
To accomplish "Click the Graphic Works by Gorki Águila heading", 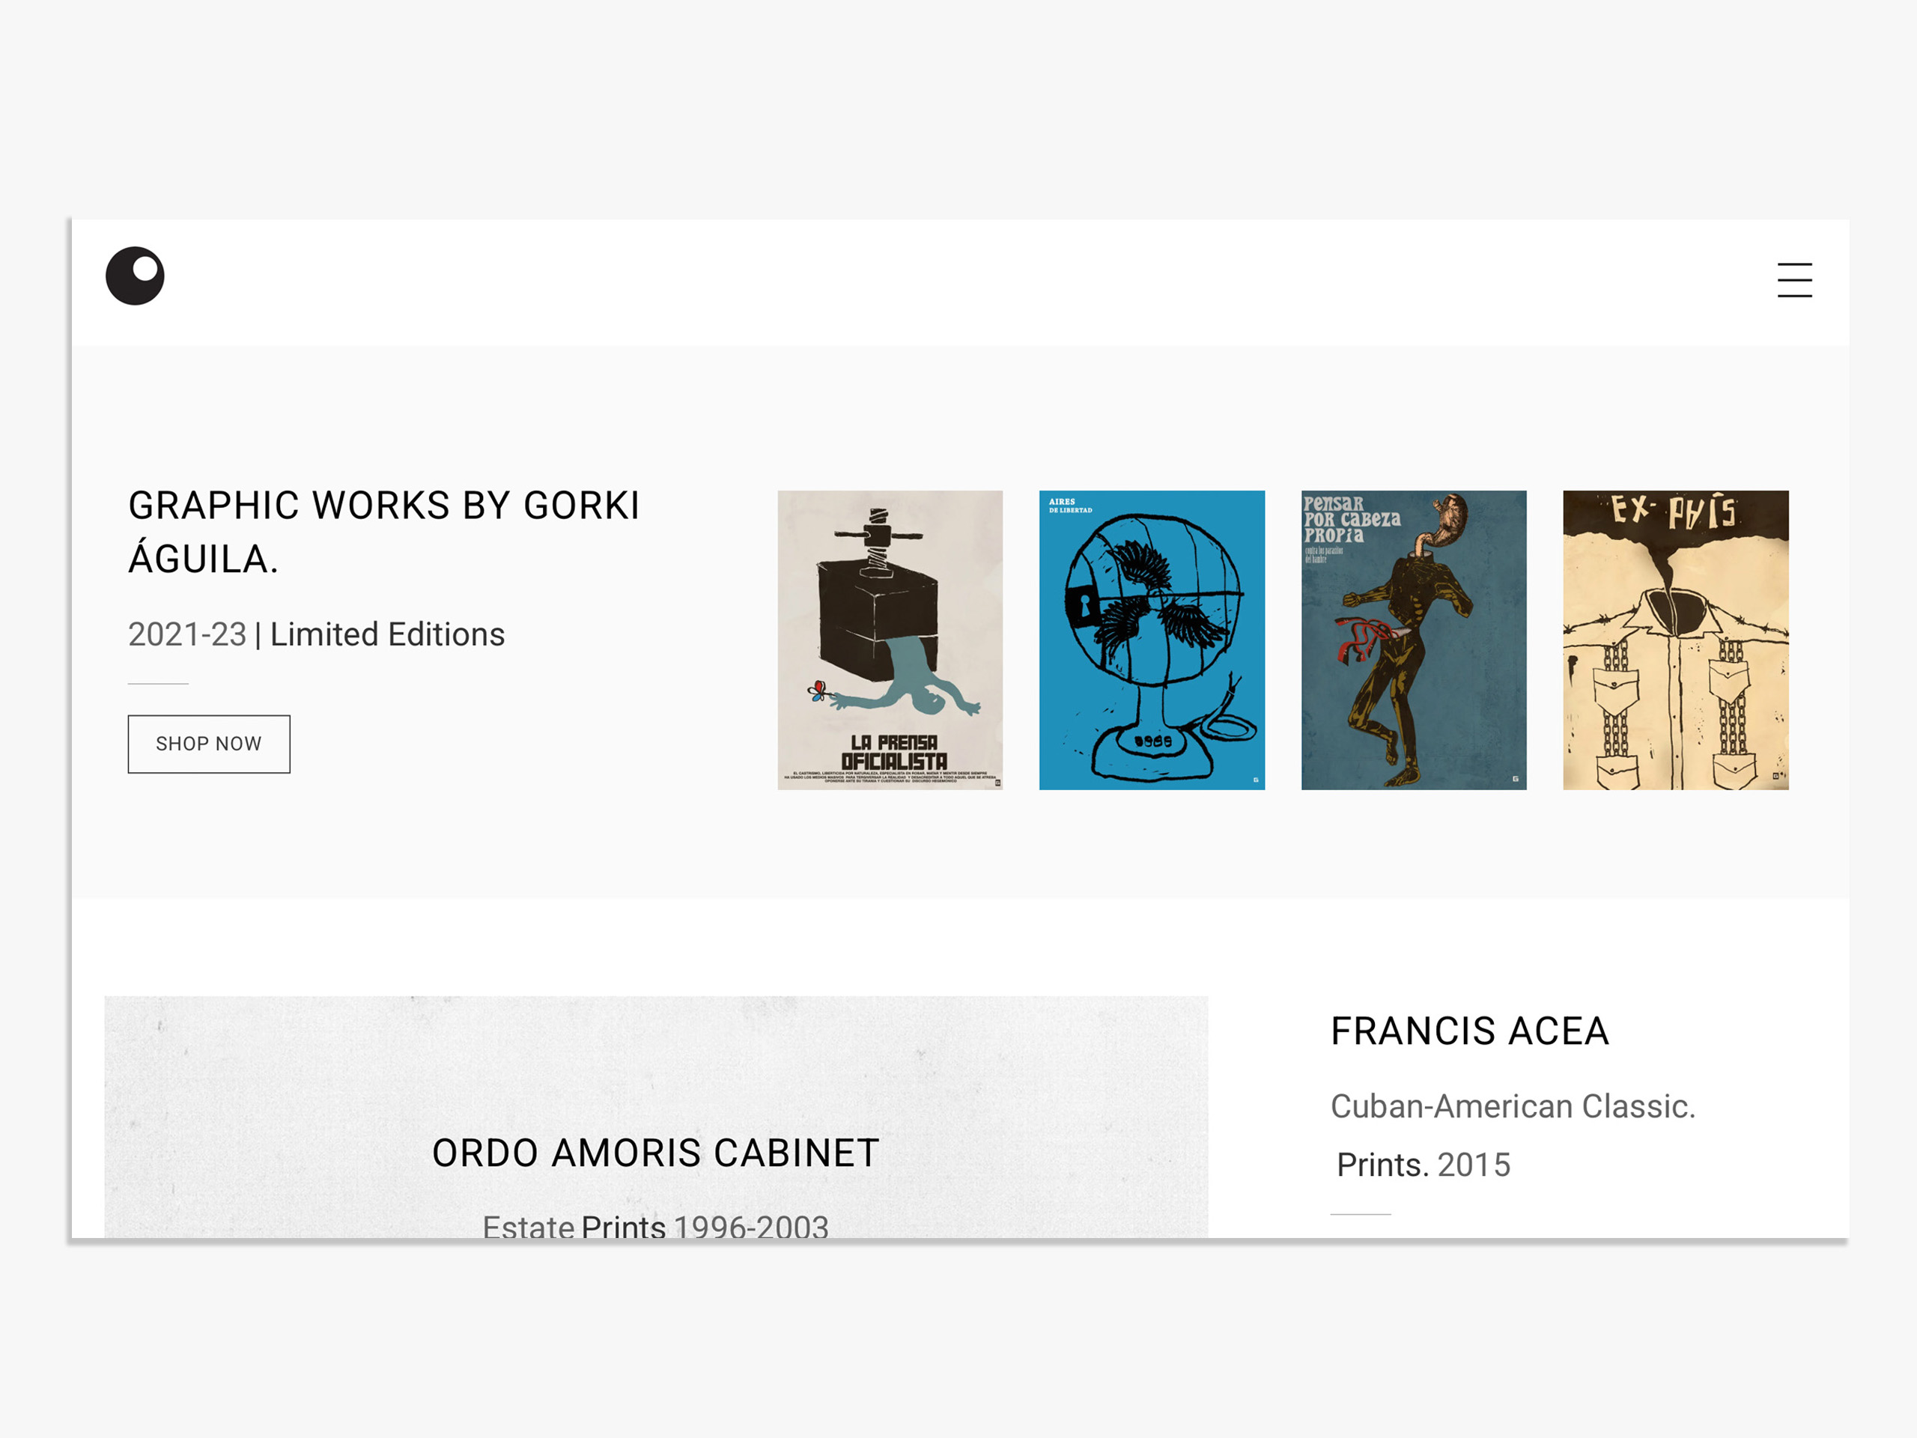I will (384, 531).
